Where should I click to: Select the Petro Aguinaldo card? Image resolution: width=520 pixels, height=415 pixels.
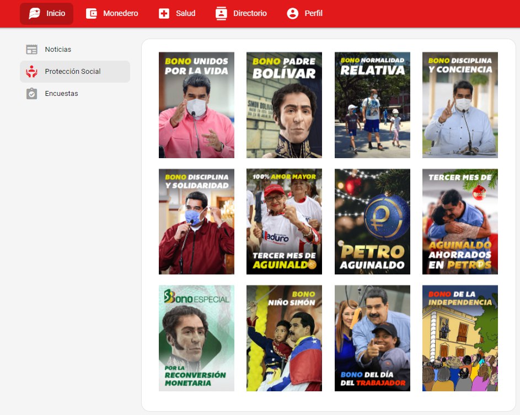click(x=372, y=222)
